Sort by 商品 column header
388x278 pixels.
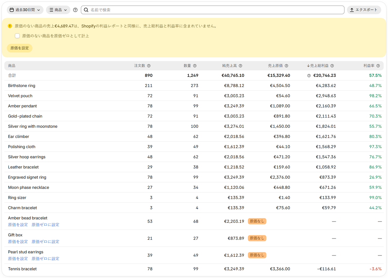point(12,66)
